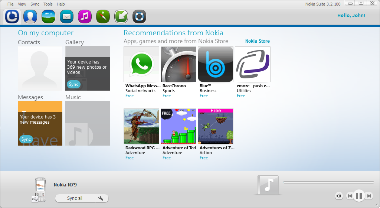This screenshot has height=208, width=380.
Task: Open the WhatsApp Messenger app thumbnail
Action: coord(141,64)
